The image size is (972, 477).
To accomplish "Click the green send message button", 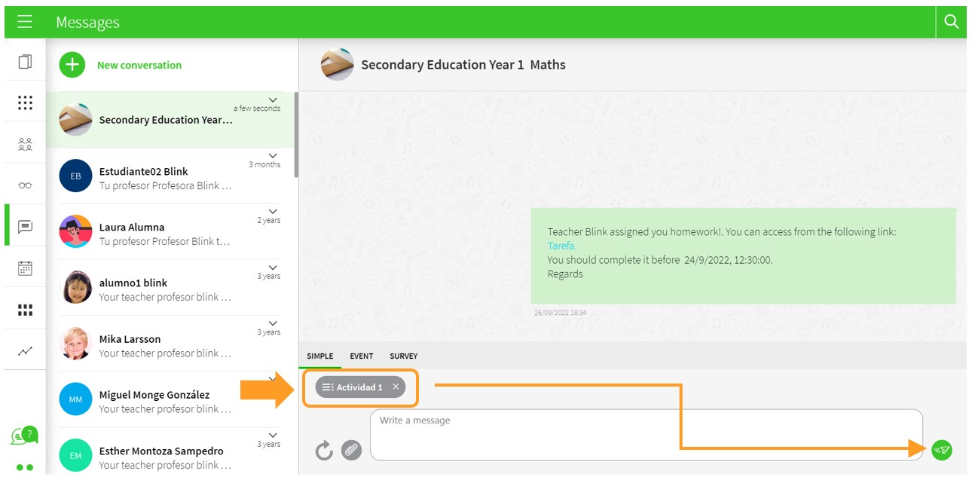I will tap(941, 450).
